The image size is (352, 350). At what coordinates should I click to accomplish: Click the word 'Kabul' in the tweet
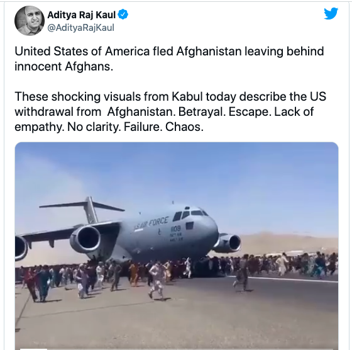point(187,97)
